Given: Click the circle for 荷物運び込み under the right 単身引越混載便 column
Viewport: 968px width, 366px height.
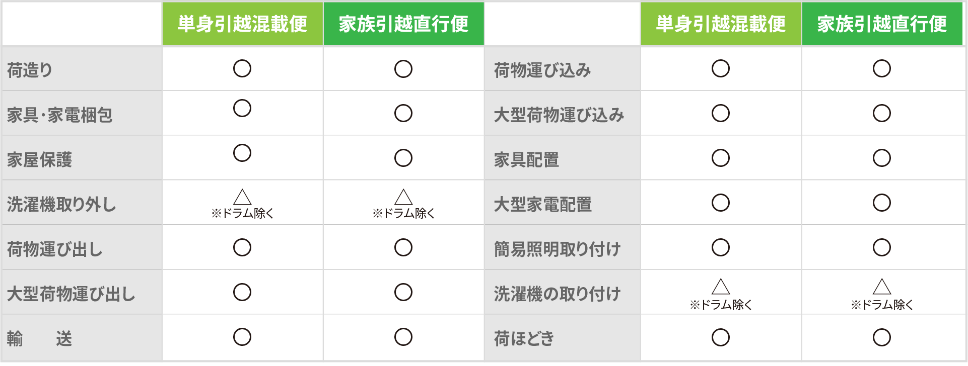Looking at the screenshot, I should 721,68.
